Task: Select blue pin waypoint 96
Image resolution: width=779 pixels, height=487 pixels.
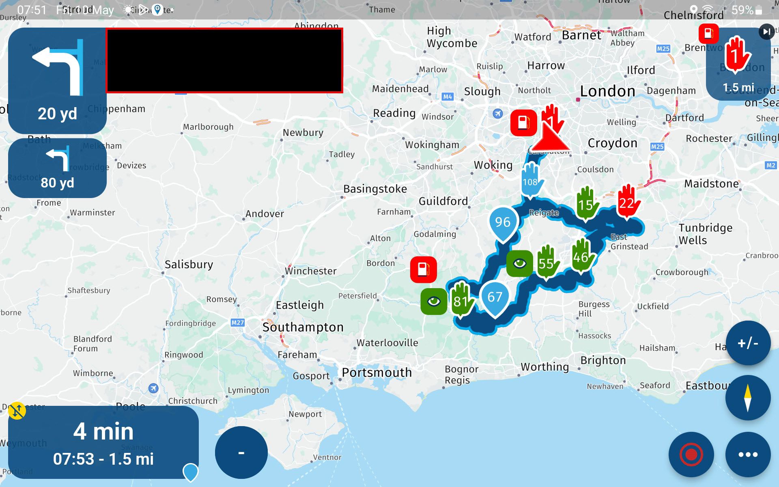Action: click(503, 224)
